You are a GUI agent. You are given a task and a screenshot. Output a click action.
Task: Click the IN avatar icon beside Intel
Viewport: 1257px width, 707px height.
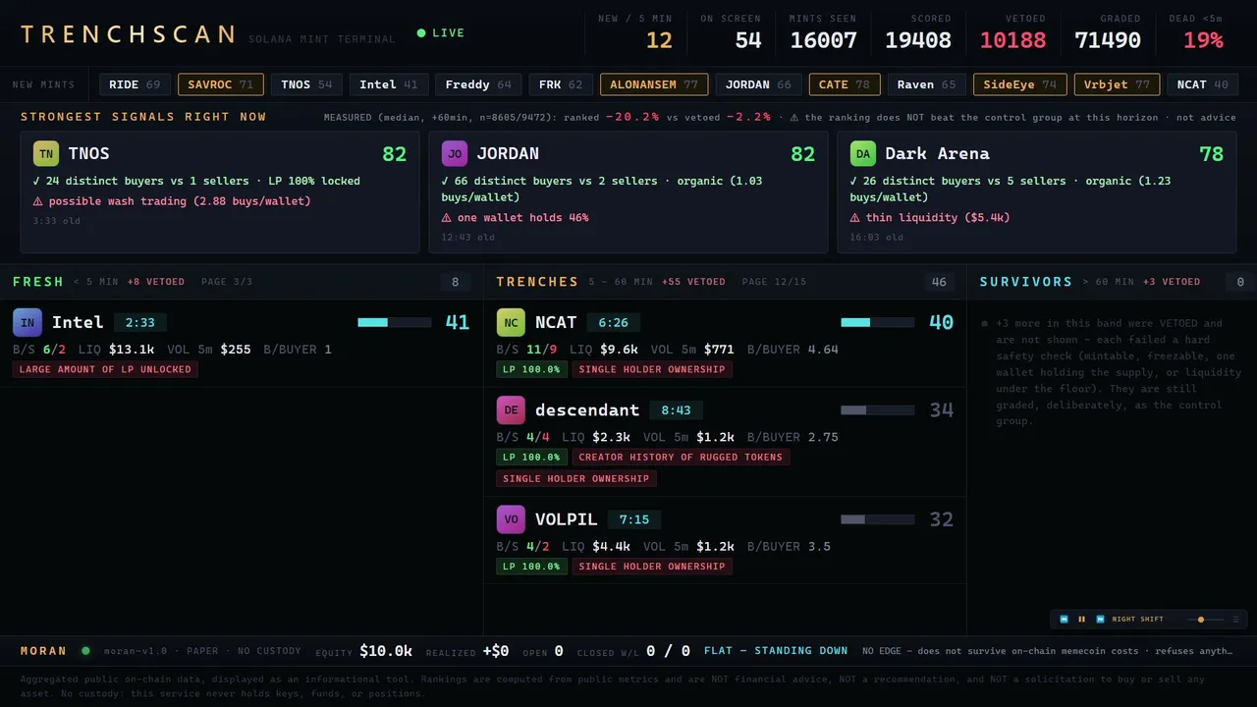pyautogui.click(x=27, y=322)
